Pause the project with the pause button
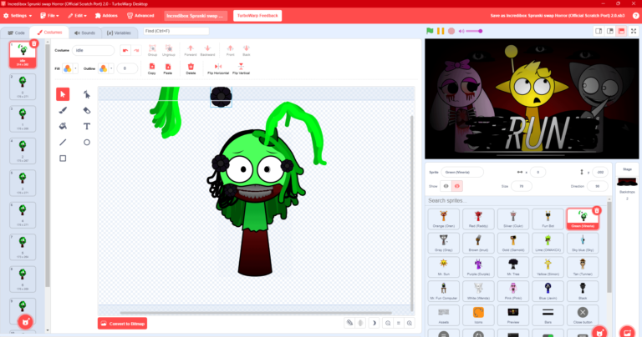642x337 pixels. [x=441, y=31]
